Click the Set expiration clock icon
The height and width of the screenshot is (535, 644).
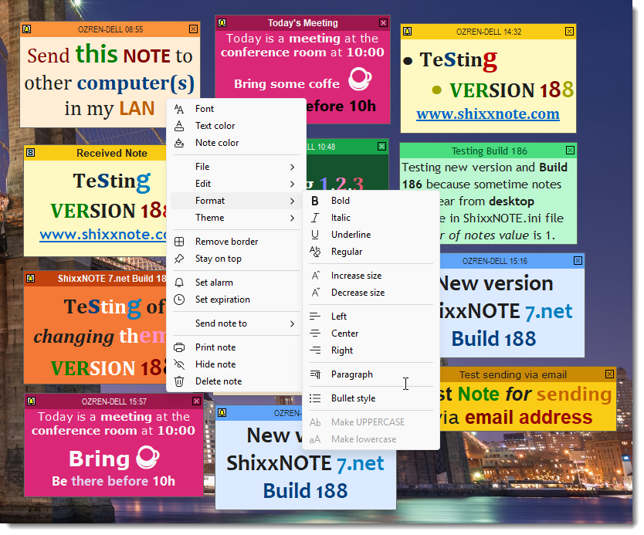tap(179, 300)
